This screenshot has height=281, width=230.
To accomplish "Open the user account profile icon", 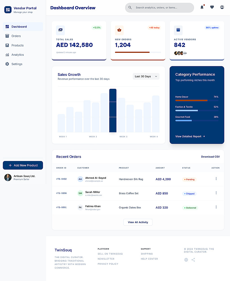I will (222, 7).
